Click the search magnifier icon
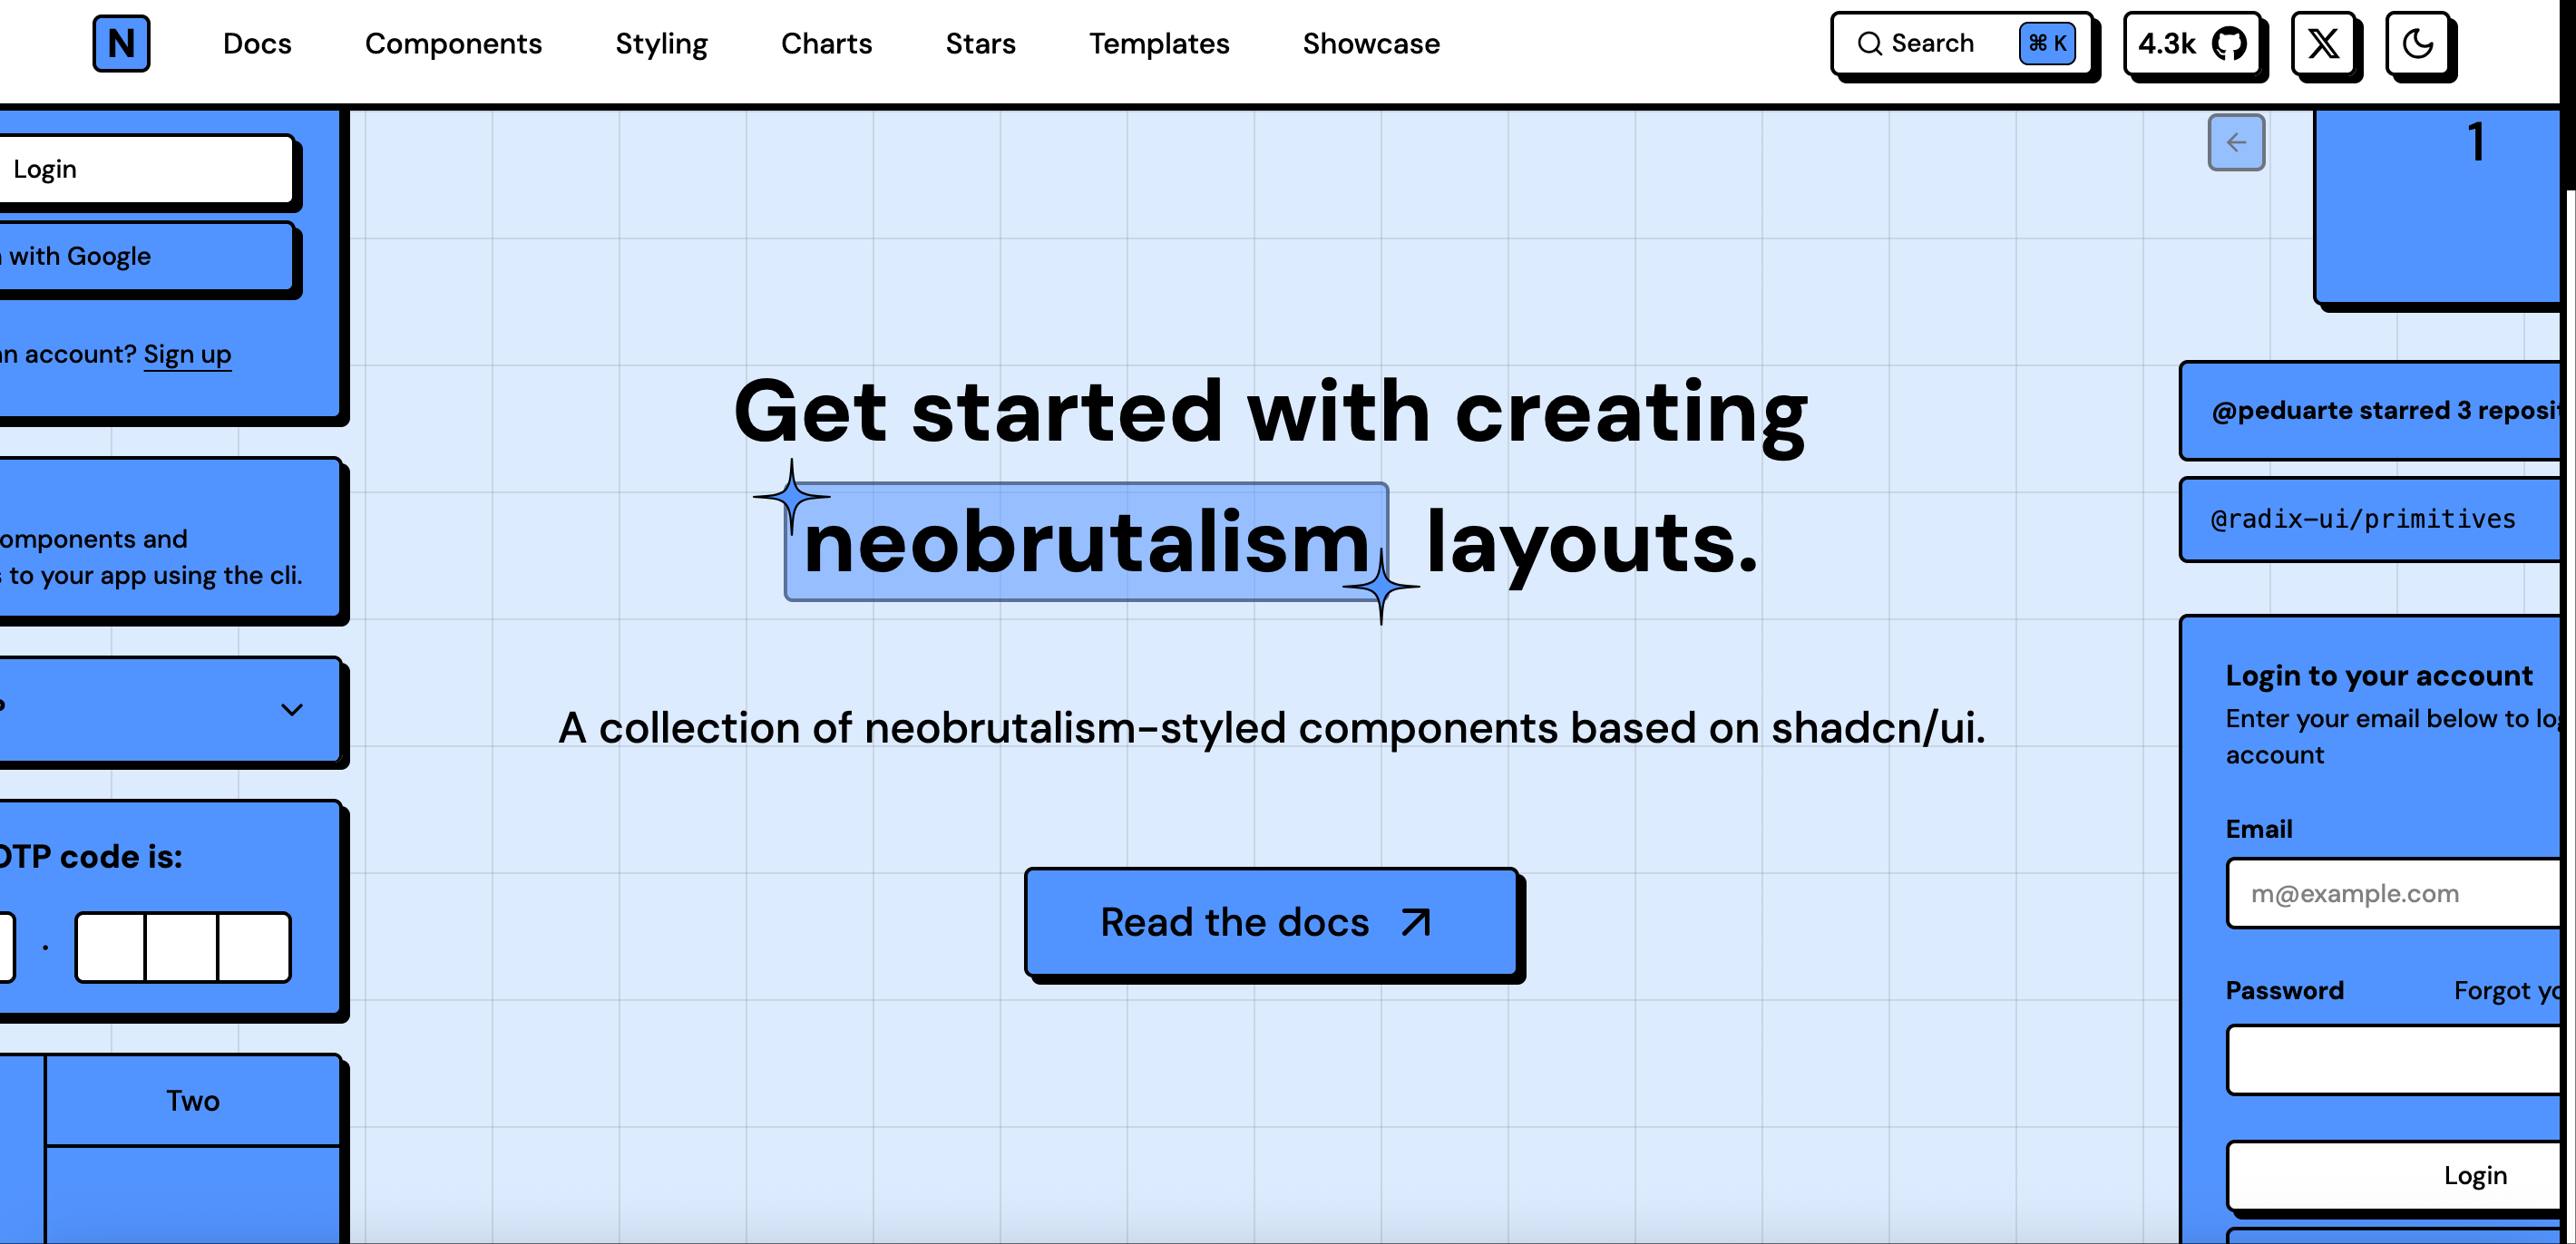 coord(1869,44)
